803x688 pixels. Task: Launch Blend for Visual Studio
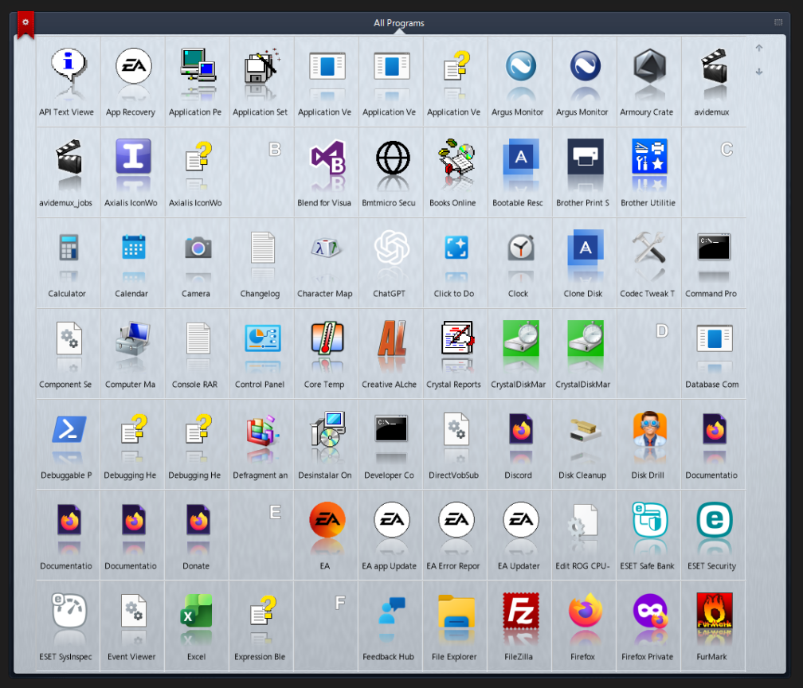pos(325,158)
